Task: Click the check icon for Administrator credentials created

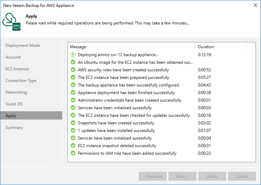Action: click(x=73, y=100)
